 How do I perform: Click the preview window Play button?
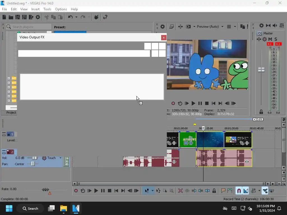pyautogui.click(x=193, y=103)
